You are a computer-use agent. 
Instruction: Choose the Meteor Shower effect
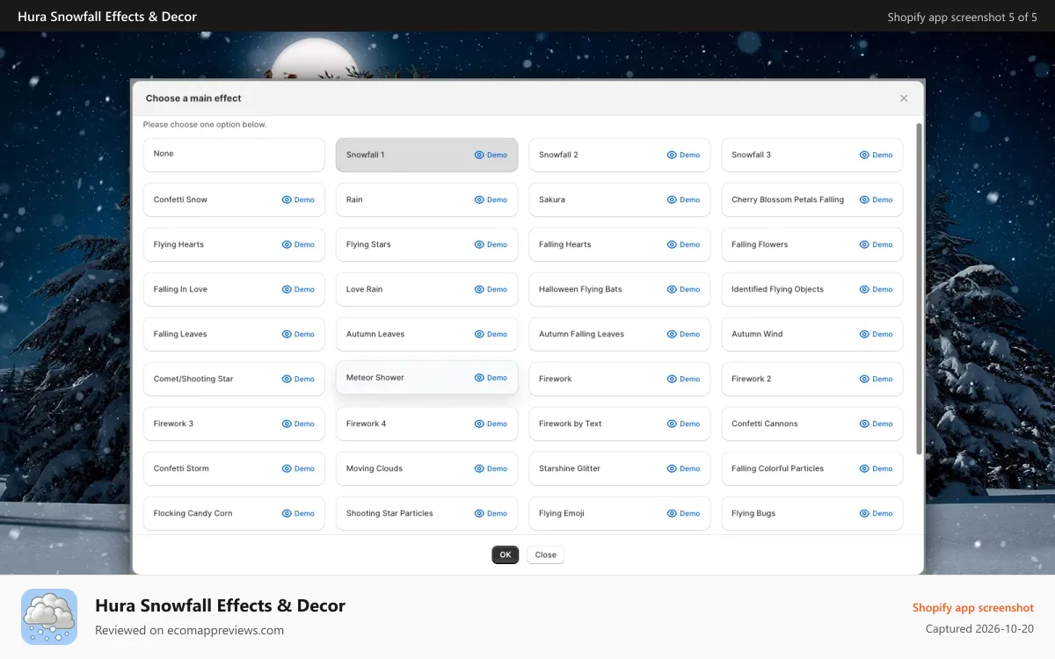click(426, 378)
